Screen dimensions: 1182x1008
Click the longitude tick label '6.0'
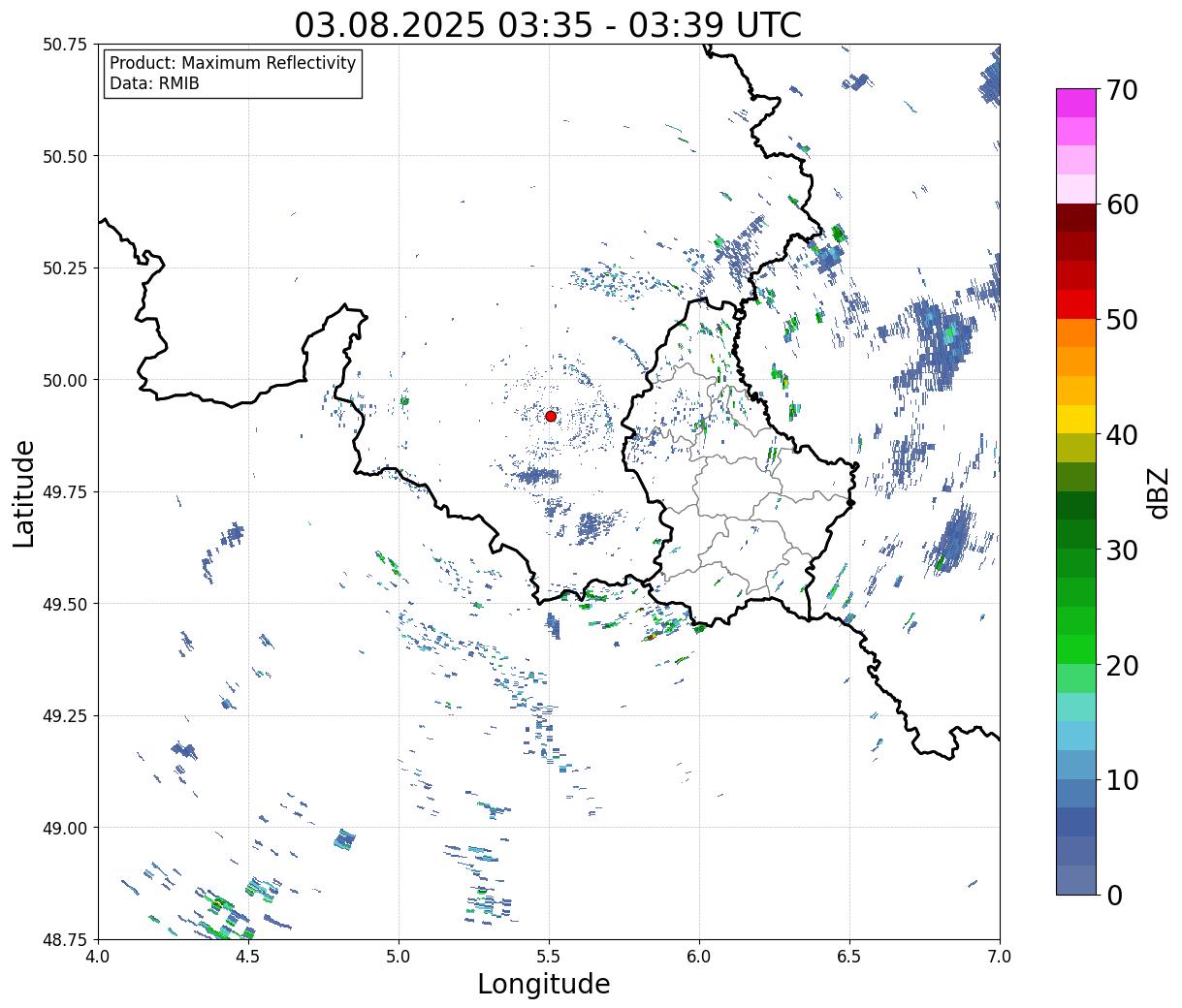point(699,957)
